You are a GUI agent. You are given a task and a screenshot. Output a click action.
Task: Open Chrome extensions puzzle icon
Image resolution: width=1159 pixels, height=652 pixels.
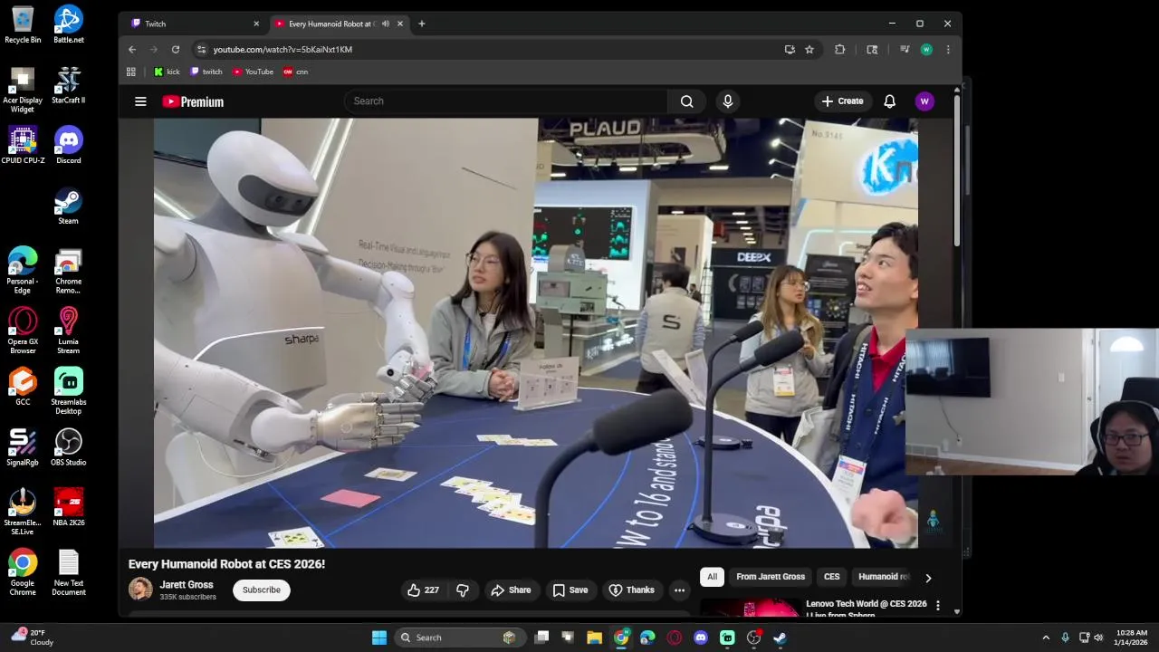[840, 50]
